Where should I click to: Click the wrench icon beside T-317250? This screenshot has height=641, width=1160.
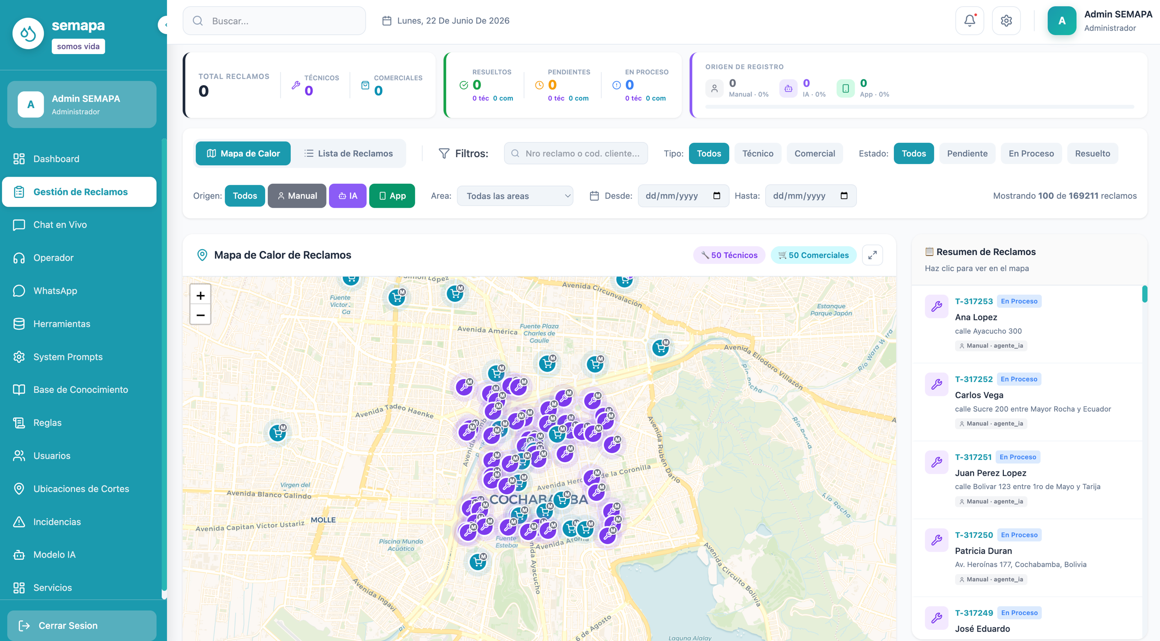click(x=937, y=540)
